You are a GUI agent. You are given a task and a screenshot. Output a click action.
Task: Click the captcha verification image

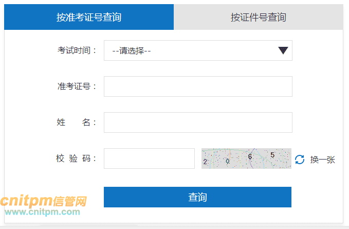point(246,158)
